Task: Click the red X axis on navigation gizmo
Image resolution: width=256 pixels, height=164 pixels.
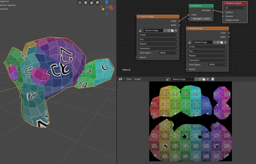Action: pyautogui.click(x=112, y=9)
